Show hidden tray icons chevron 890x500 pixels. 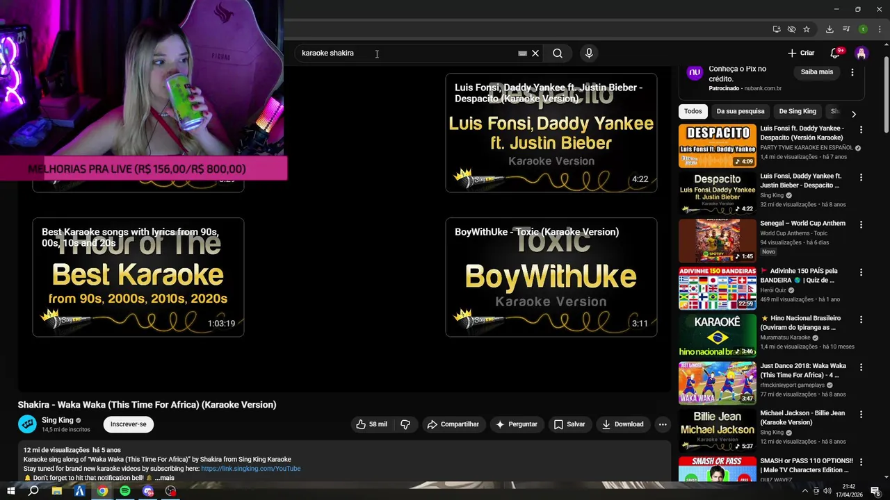(805, 491)
